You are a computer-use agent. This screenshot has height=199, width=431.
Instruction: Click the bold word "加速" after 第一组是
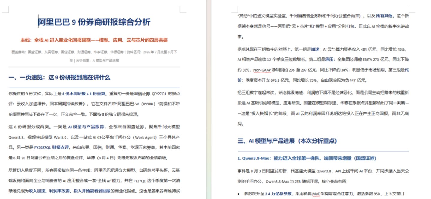[x=315, y=49]
